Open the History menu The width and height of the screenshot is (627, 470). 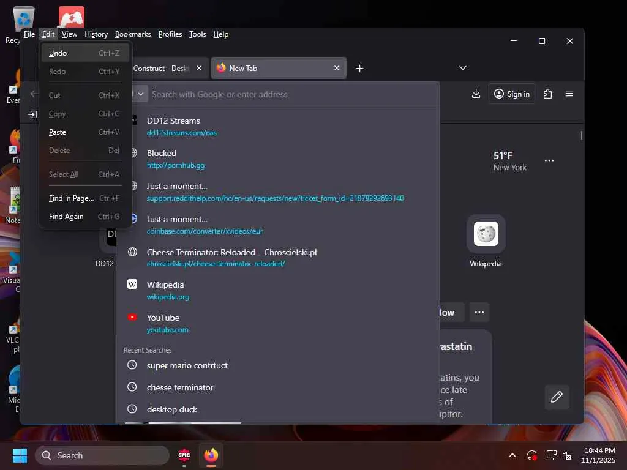pos(96,34)
